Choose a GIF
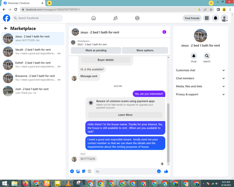Screen dimensions: 234x187 pos(89,172)
